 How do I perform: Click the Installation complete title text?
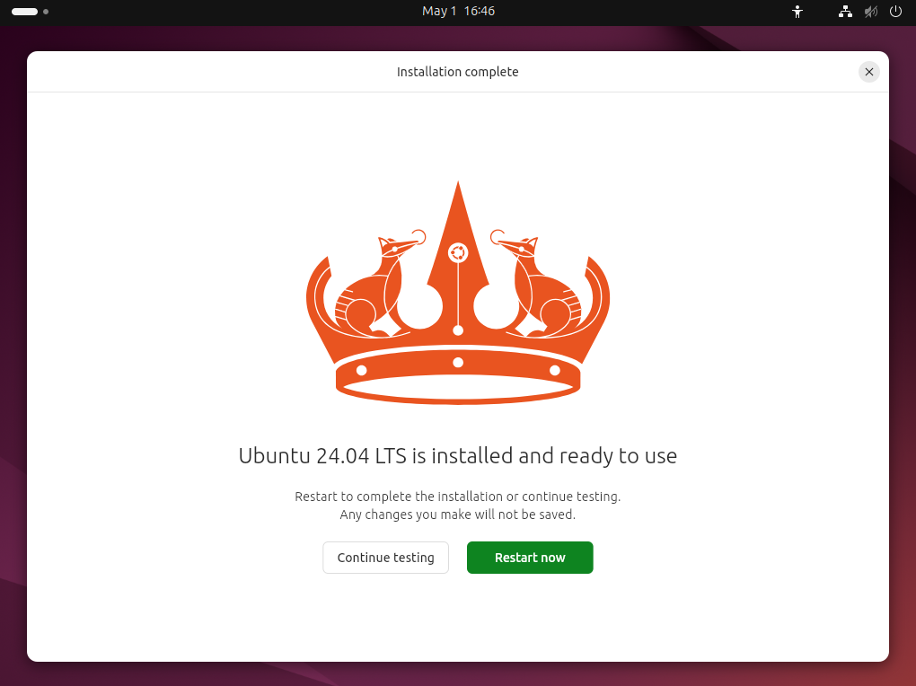(x=458, y=72)
